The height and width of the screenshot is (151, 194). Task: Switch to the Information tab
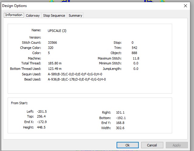point(14,15)
